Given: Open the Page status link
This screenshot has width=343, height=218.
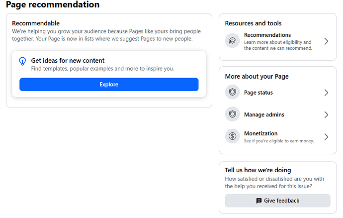Looking at the screenshot, I should (x=277, y=93).
